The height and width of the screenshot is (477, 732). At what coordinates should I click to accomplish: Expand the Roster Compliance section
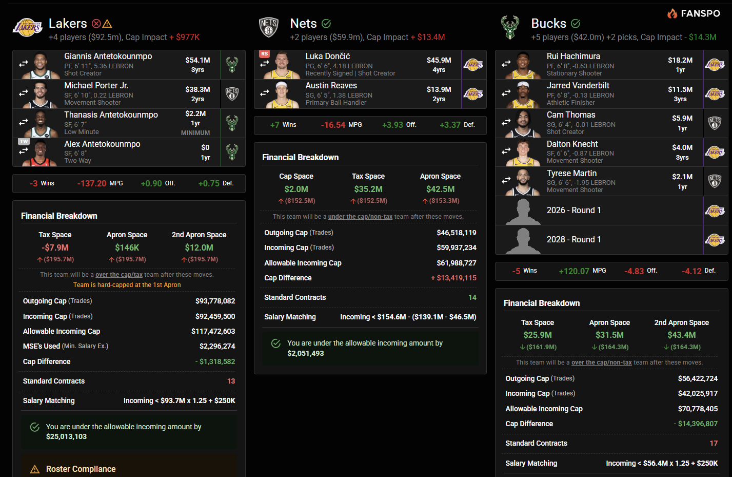(129, 468)
